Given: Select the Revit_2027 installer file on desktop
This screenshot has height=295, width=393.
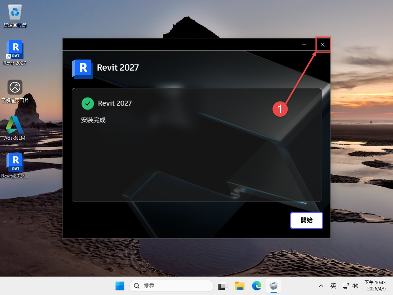Looking at the screenshot, I should click(15, 164).
